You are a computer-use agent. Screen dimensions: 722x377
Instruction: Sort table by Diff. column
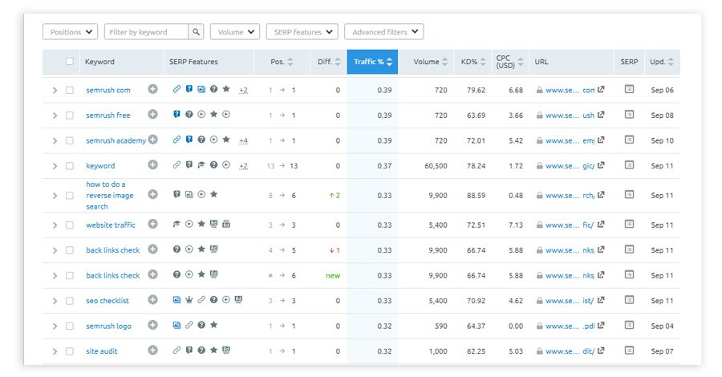tap(329, 62)
